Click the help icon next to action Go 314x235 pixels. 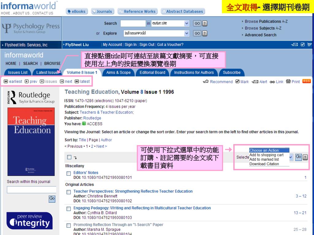coord(305,157)
